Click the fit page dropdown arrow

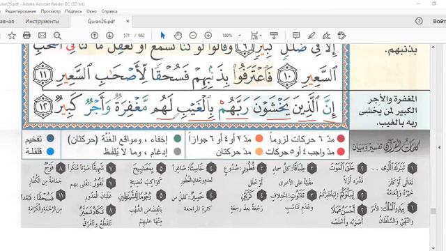[260, 36]
